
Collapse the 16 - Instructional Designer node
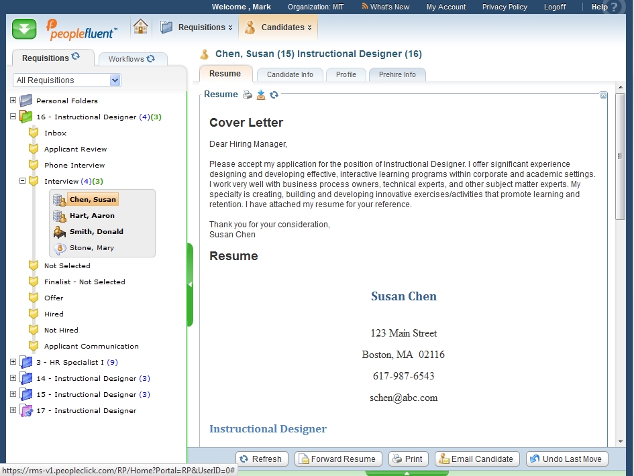point(13,117)
